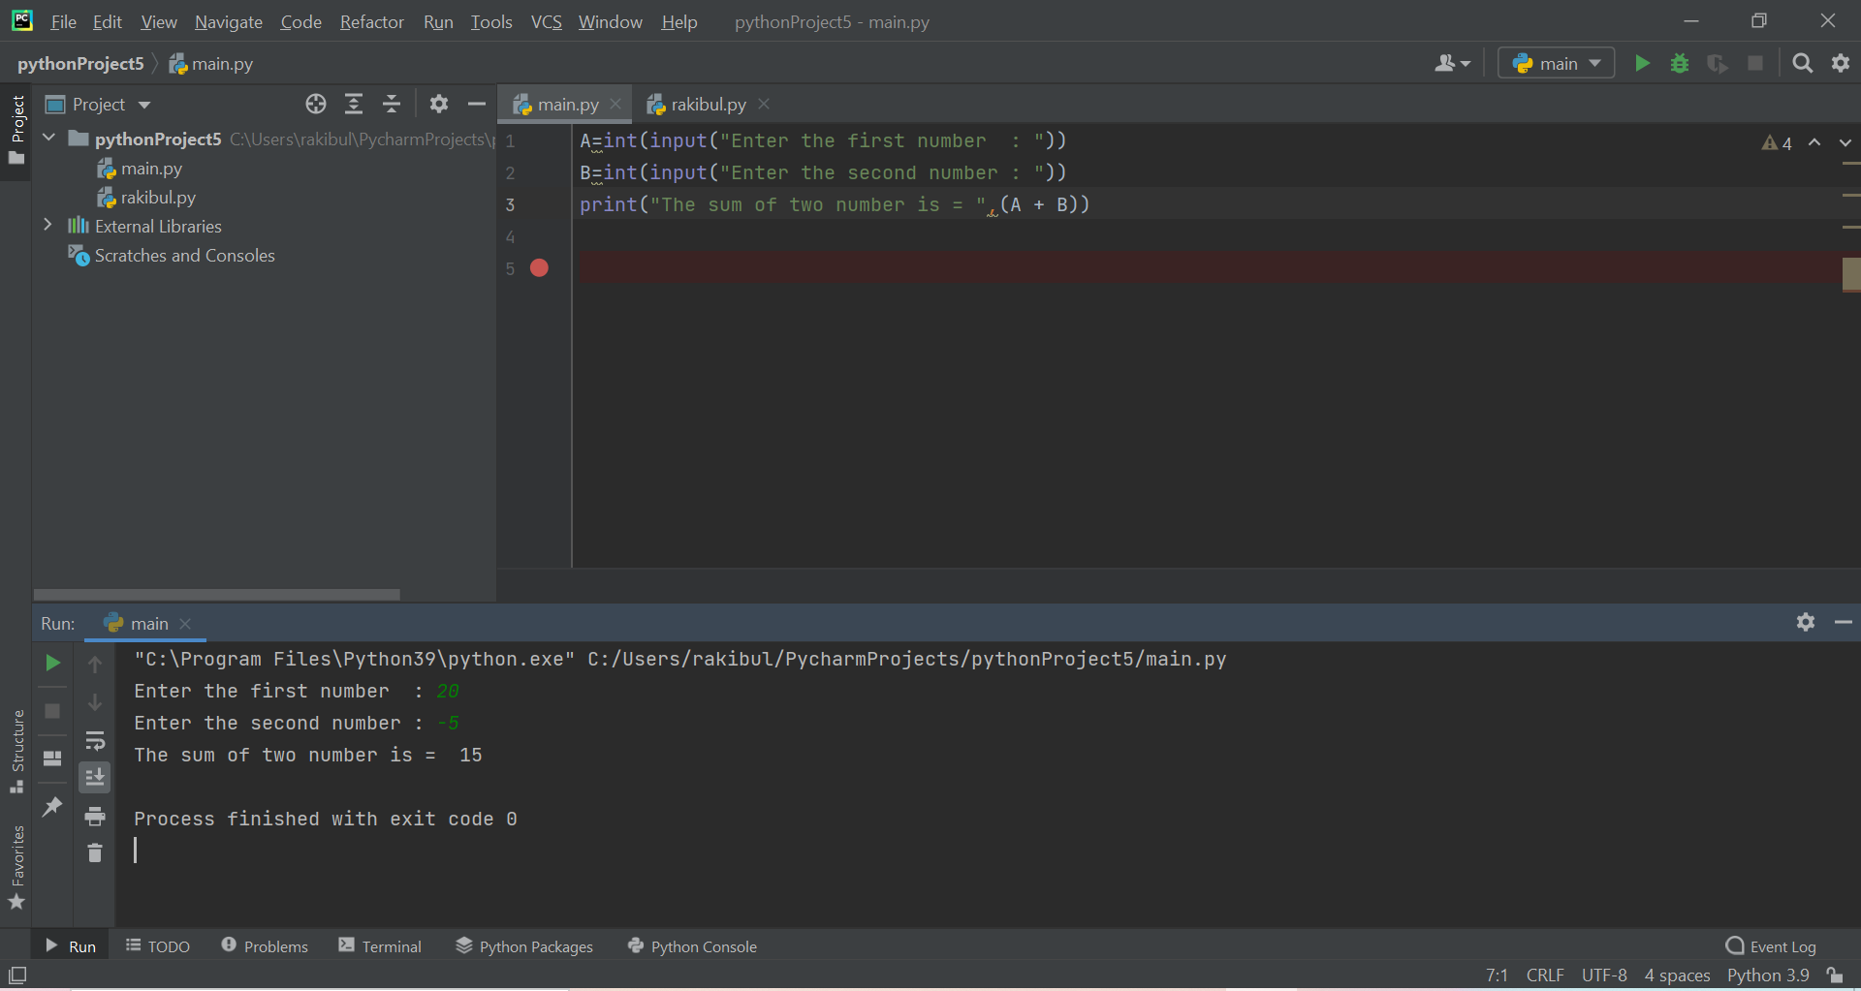Go to next highlighted problem arrow
1861x991 pixels.
click(1845, 142)
